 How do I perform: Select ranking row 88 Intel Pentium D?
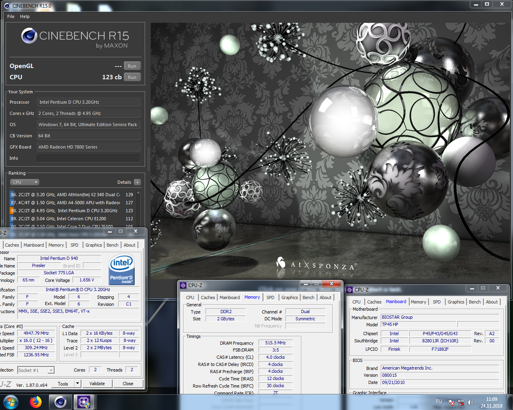[72, 211]
